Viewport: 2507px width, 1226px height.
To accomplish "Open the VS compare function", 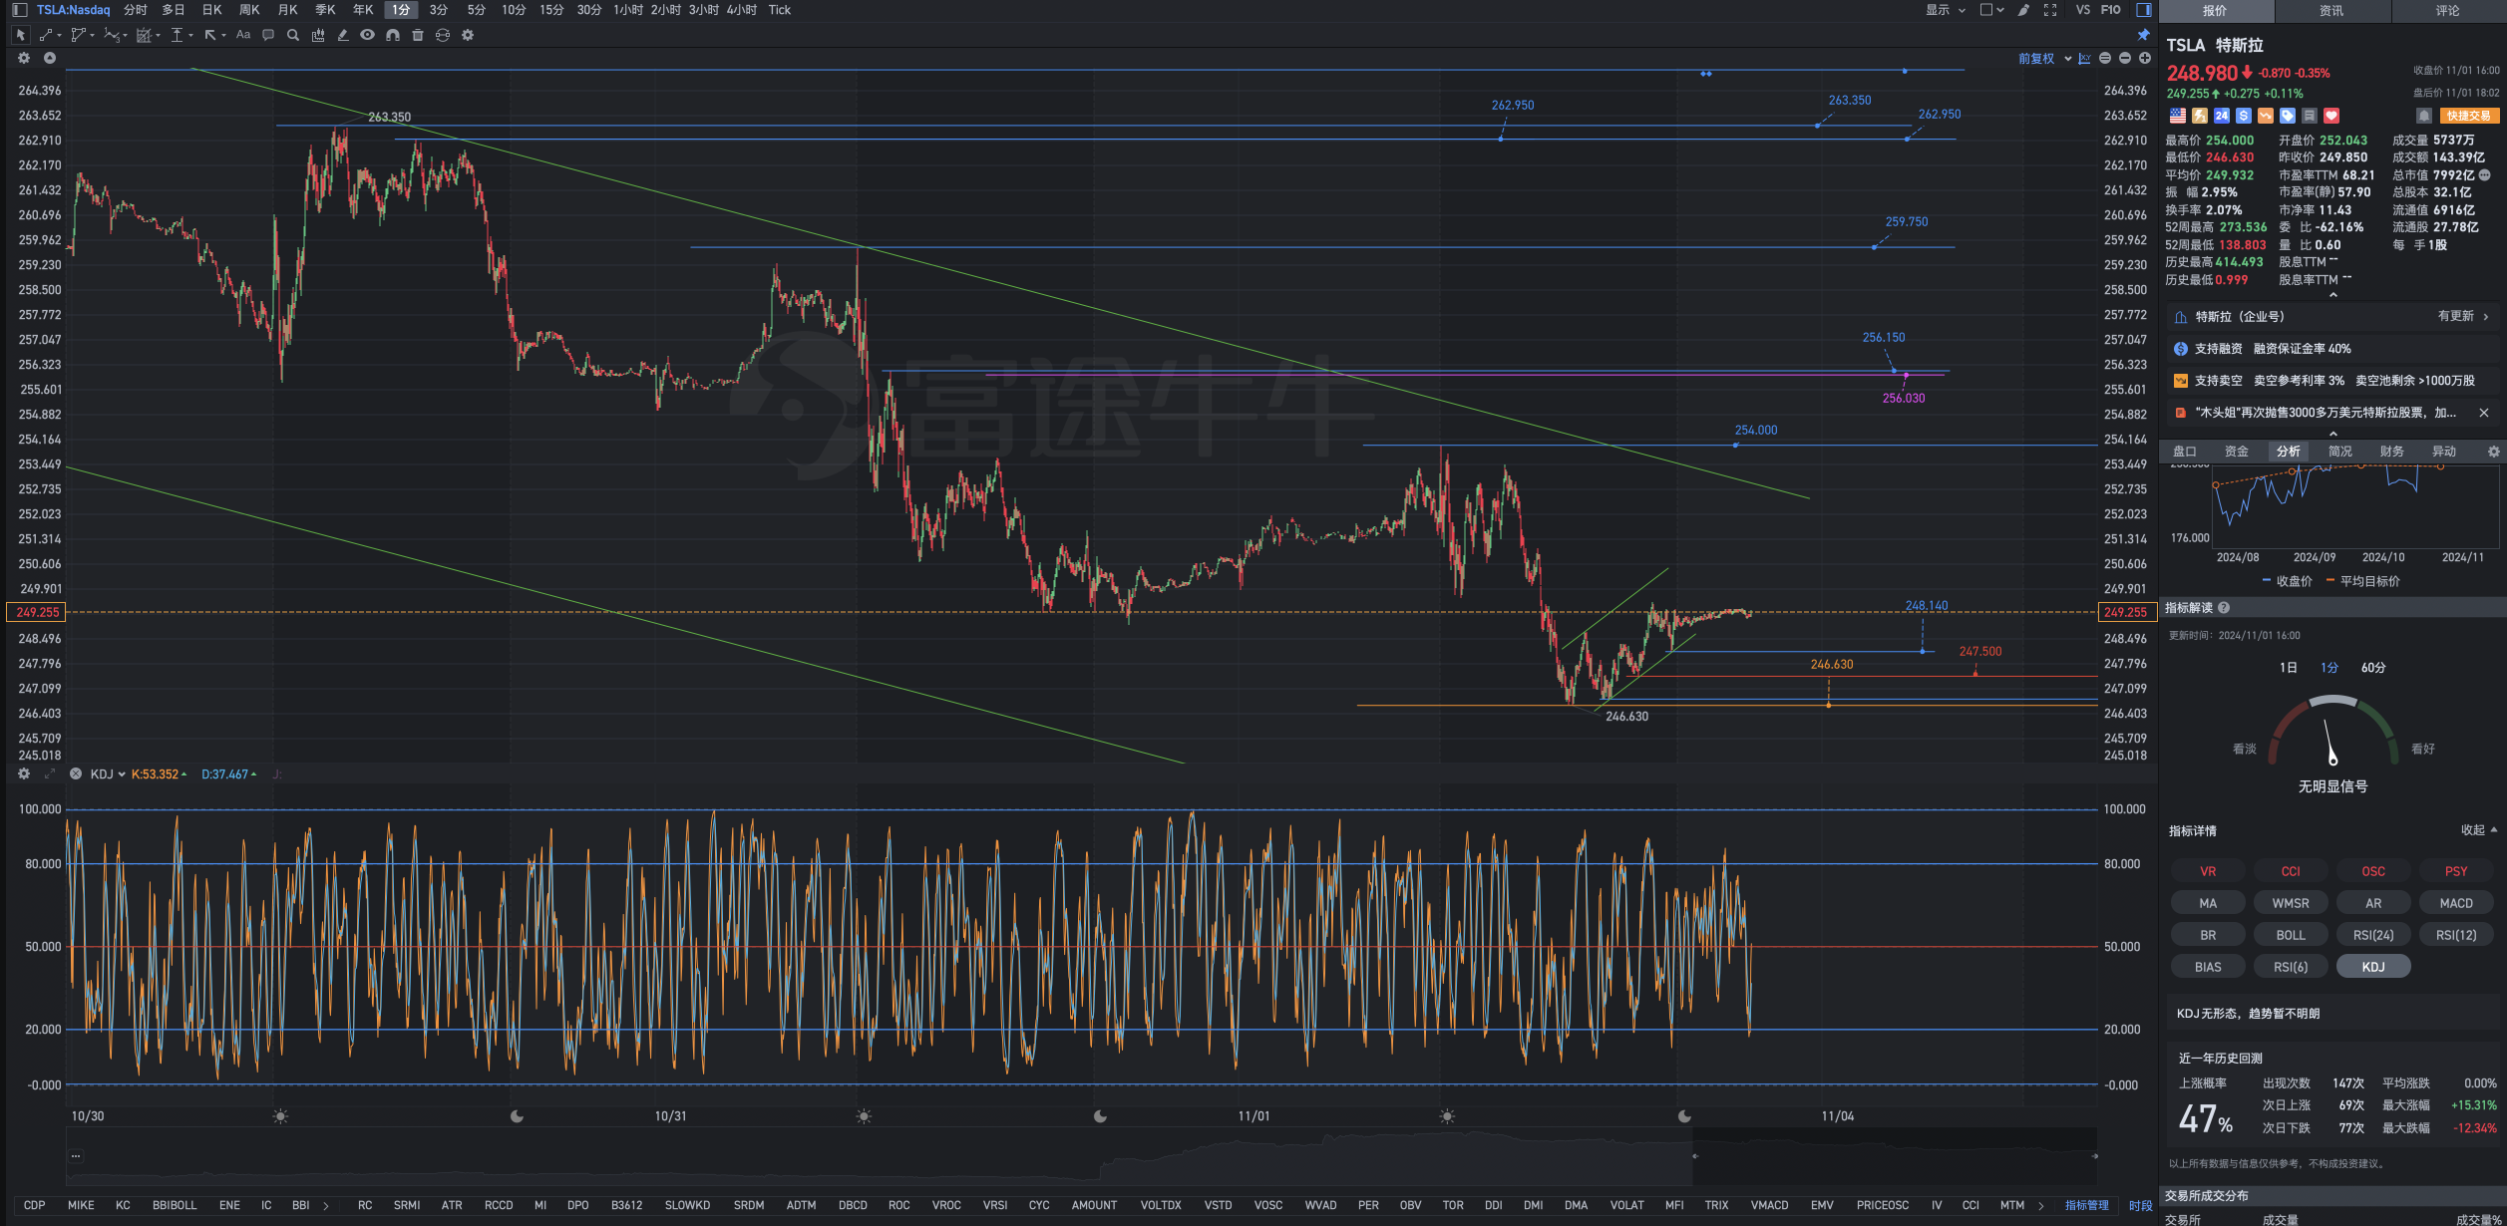I will click(2083, 10).
